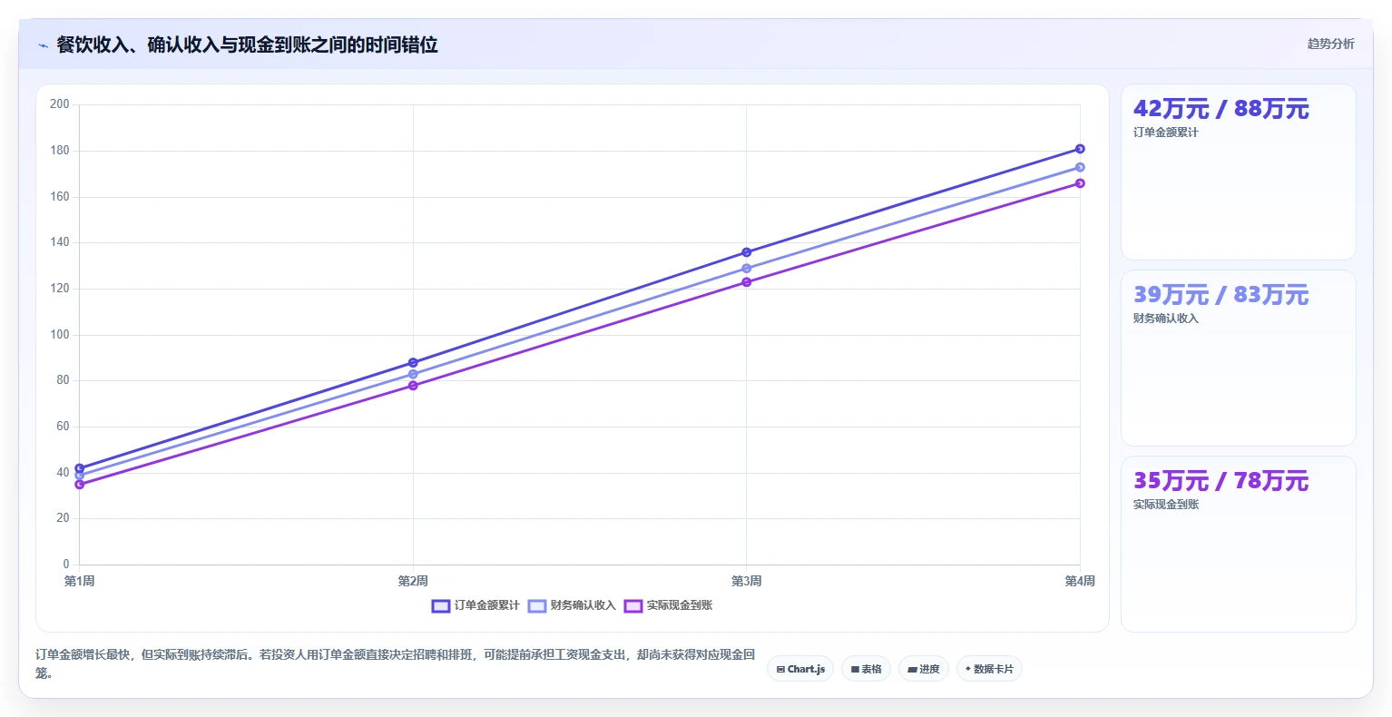Toggle the 订单金额累计 legend swatch
Image resolution: width=1392 pixels, height=717 pixels.
pyautogui.click(x=441, y=605)
